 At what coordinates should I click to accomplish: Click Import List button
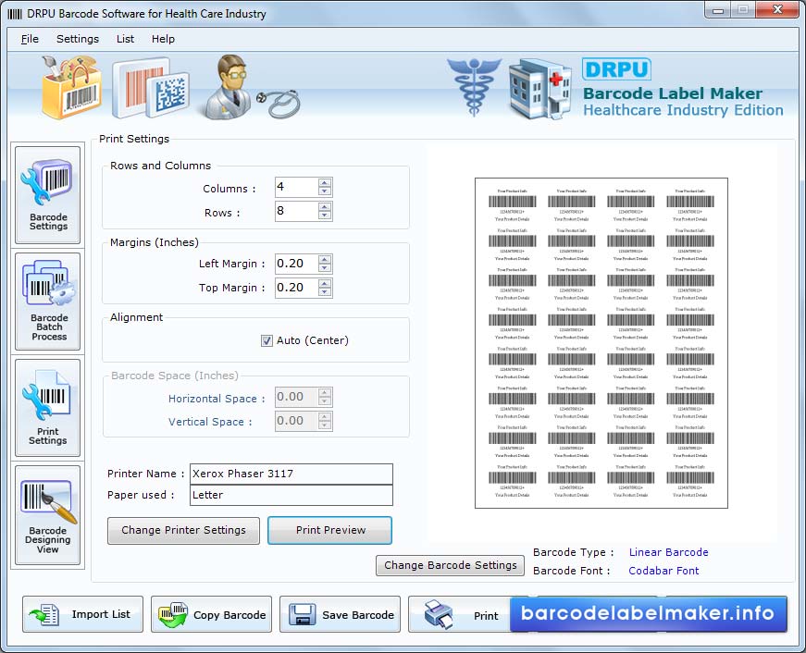pos(82,614)
